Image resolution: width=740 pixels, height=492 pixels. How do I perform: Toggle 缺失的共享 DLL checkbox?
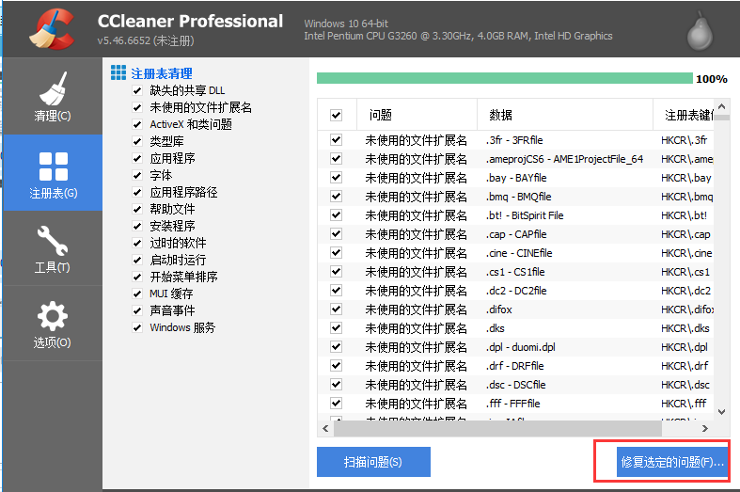tap(137, 90)
